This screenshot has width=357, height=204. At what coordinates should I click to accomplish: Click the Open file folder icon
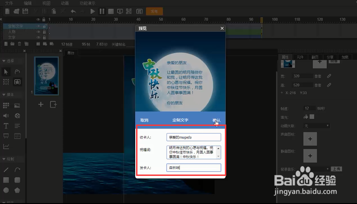17,11
